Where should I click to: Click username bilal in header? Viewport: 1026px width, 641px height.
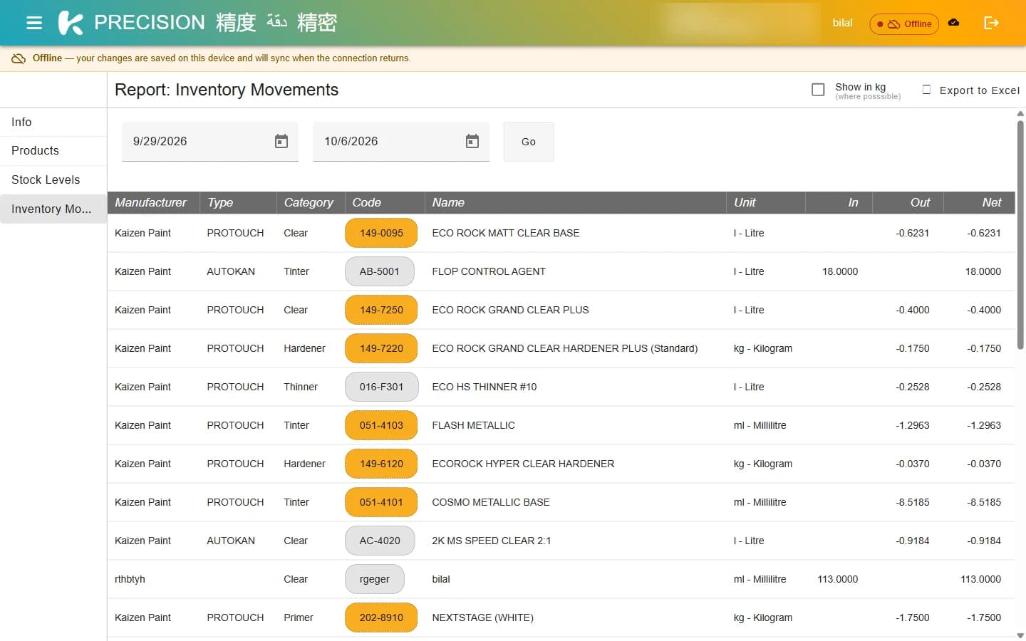pyautogui.click(x=842, y=23)
